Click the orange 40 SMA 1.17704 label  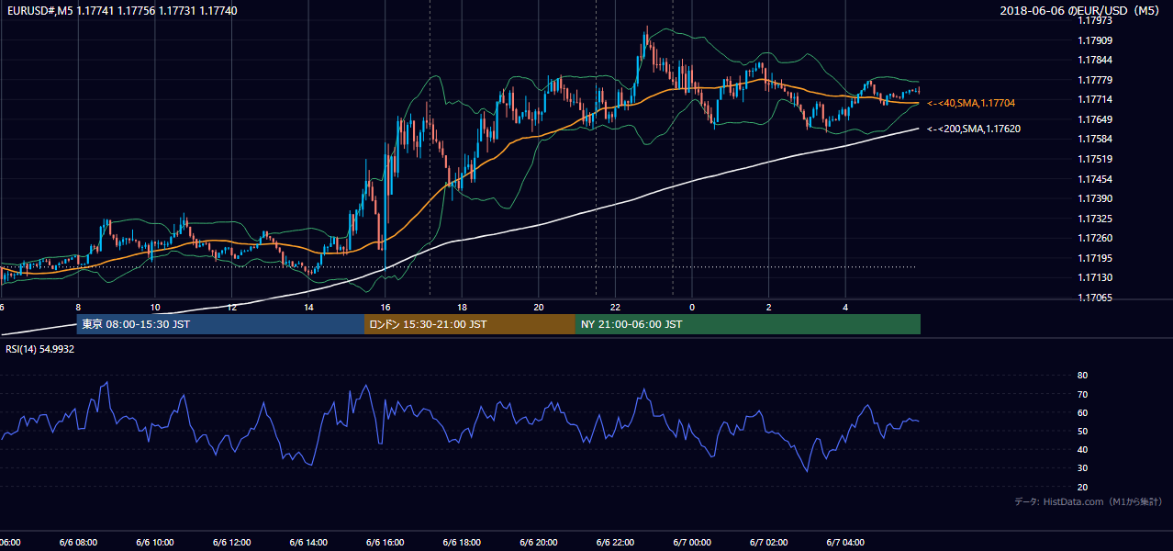[x=971, y=103]
